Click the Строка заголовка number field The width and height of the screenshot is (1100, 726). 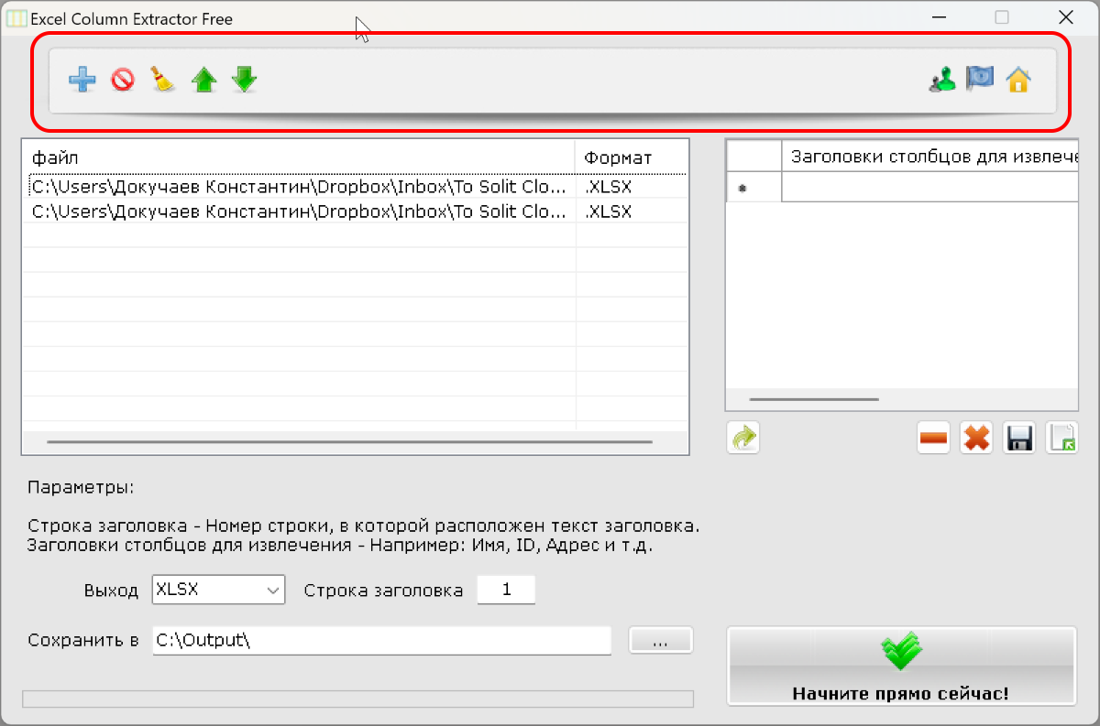tap(506, 590)
